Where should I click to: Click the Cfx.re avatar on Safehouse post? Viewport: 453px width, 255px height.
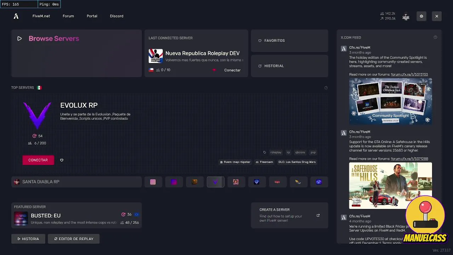pyautogui.click(x=344, y=133)
